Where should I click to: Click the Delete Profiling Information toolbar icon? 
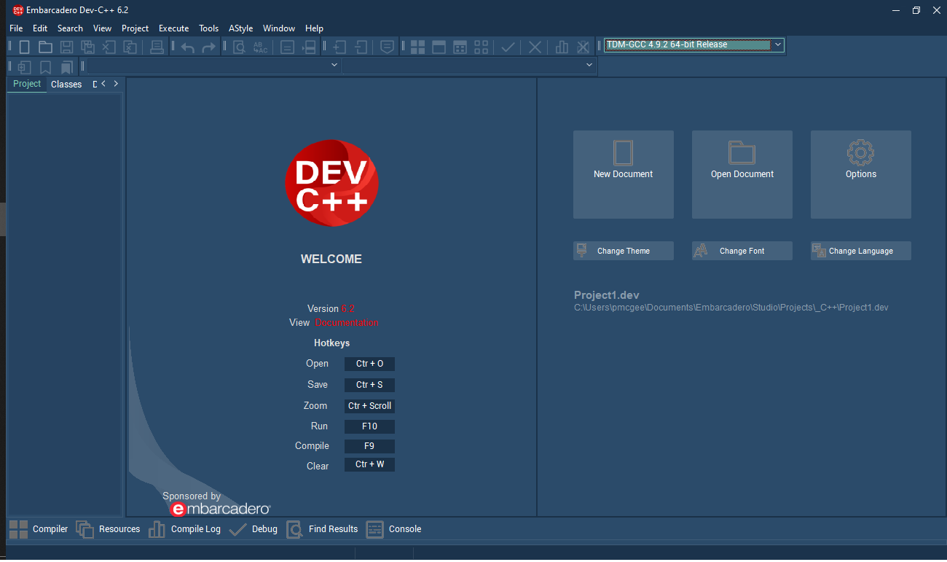pyautogui.click(x=583, y=47)
